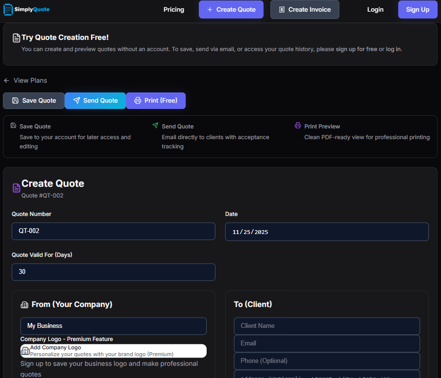Click the log in link
This screenshot has height=378, width=441.
(x=393, y=49)
